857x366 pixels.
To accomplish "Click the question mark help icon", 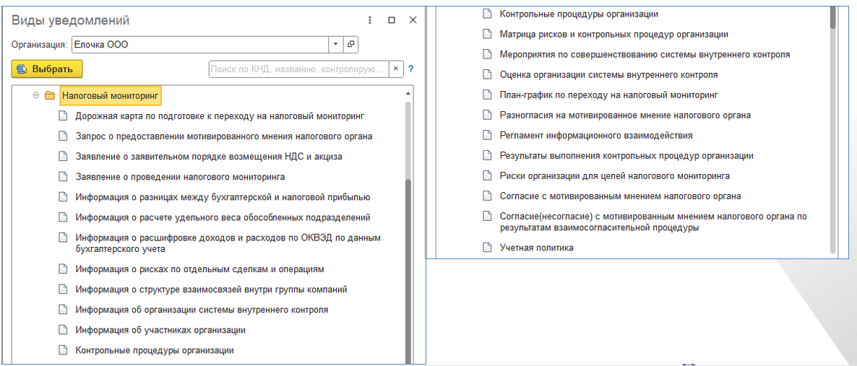I will click(411, 69).
